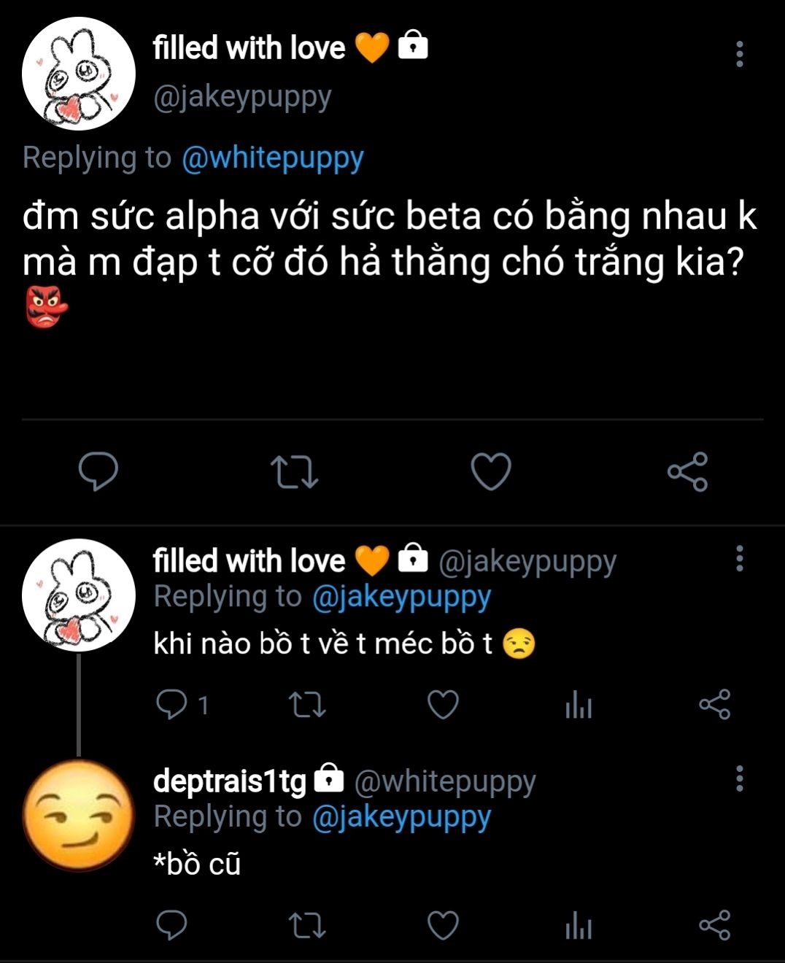Retweet the main alpha beta tweet
The width and height of the screenshot is (785, 963).
click(294, 471)
